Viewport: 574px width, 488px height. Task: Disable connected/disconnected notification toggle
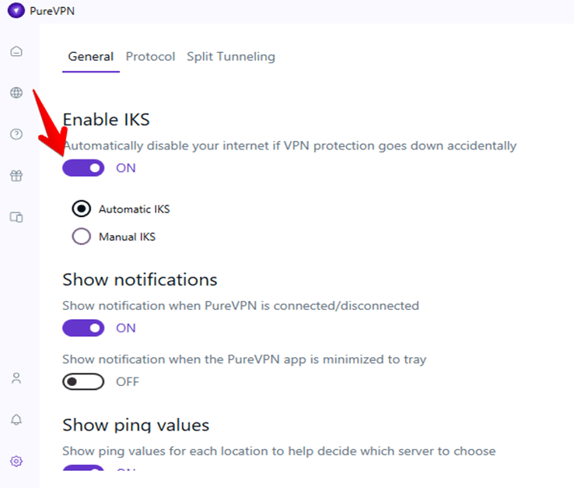(83, 328)
